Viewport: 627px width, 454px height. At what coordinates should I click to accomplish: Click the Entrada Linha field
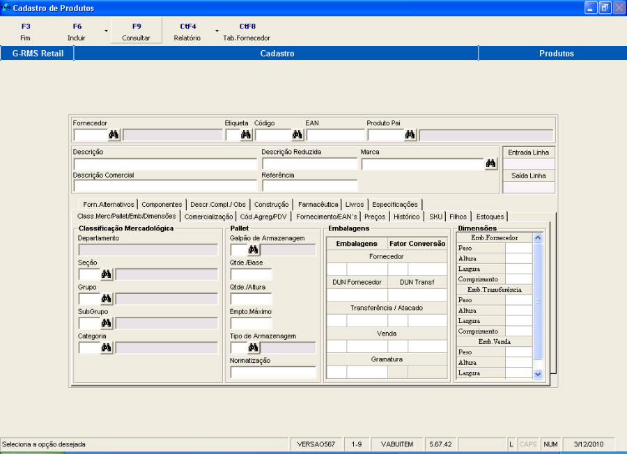point(529,164)
